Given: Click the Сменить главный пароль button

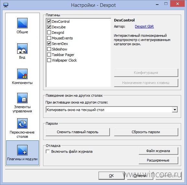Looking at the screenshot, I should click(x=78, y=132).
